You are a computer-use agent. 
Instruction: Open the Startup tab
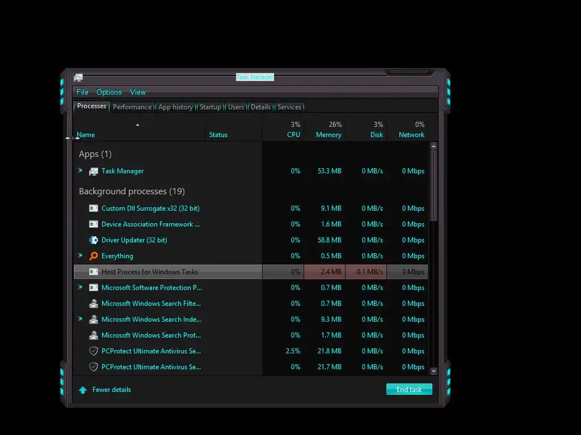210,107
